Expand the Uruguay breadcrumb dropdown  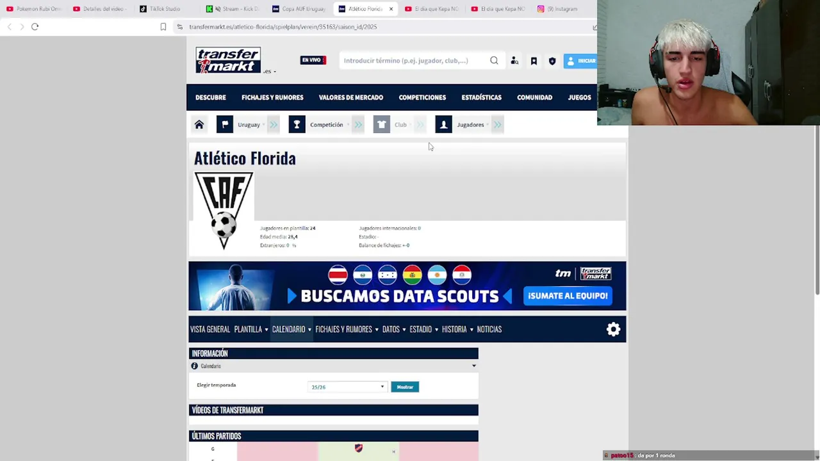click(274, 125)
